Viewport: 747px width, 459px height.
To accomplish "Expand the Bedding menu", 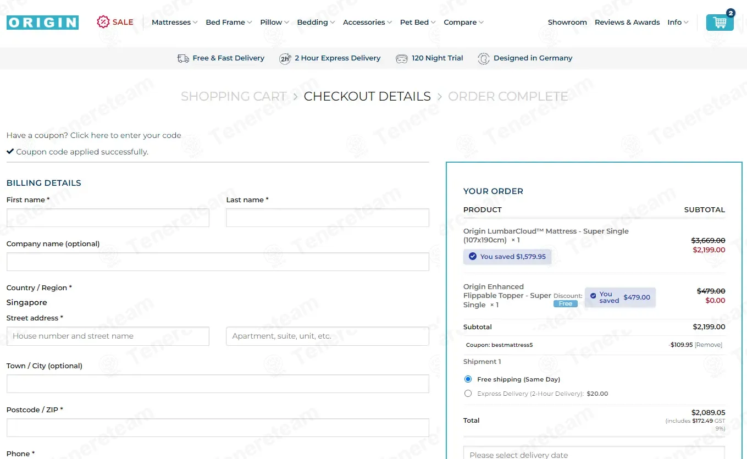I will (316, 23).
